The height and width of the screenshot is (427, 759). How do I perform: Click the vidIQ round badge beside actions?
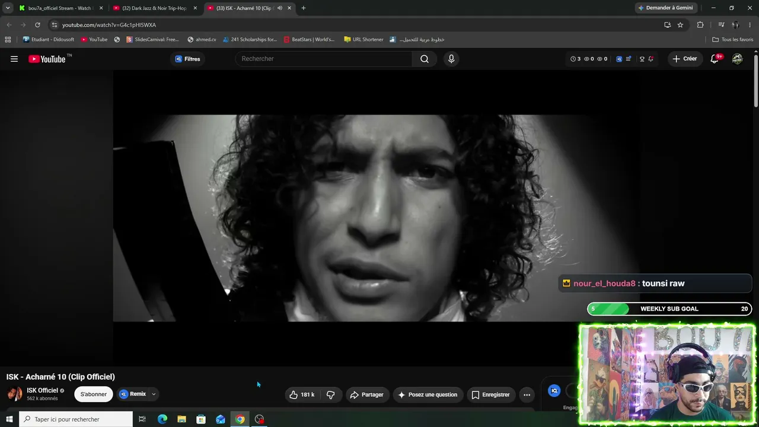(x=554, y=391)
